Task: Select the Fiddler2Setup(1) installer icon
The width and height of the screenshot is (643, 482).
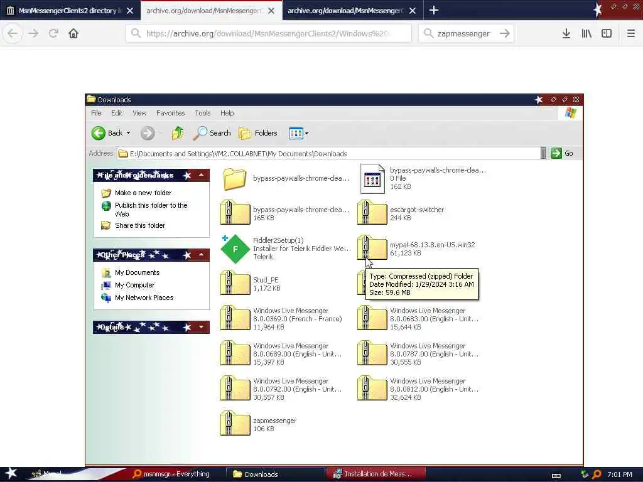Action: click(235, 249)
